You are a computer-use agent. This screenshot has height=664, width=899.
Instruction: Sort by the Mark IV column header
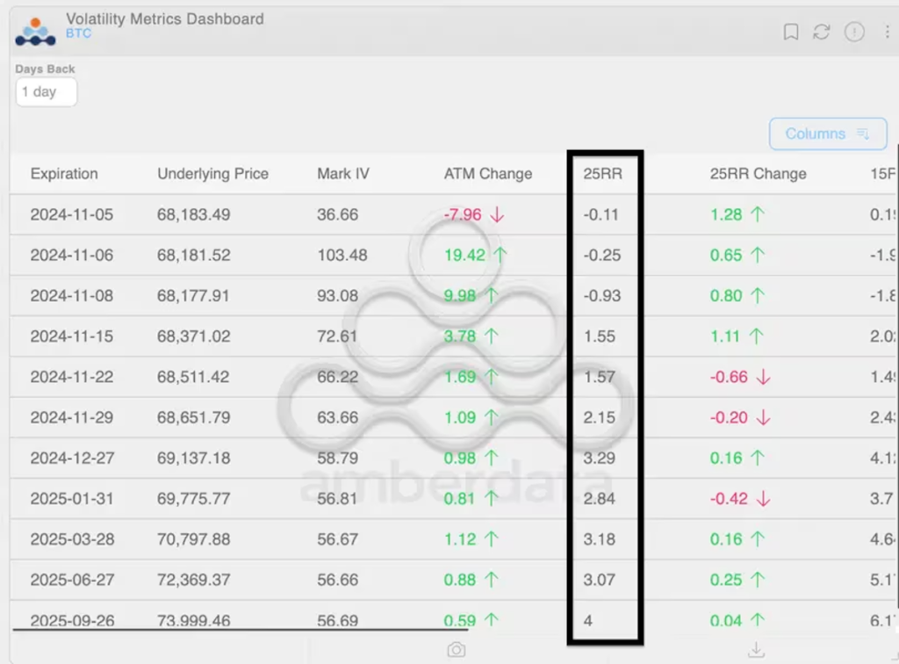343,174
